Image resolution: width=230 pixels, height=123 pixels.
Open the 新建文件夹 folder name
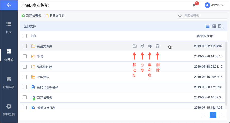45,46
